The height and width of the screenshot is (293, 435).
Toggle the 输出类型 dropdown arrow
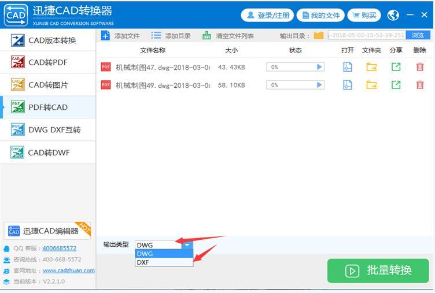(x=187, y=245)
